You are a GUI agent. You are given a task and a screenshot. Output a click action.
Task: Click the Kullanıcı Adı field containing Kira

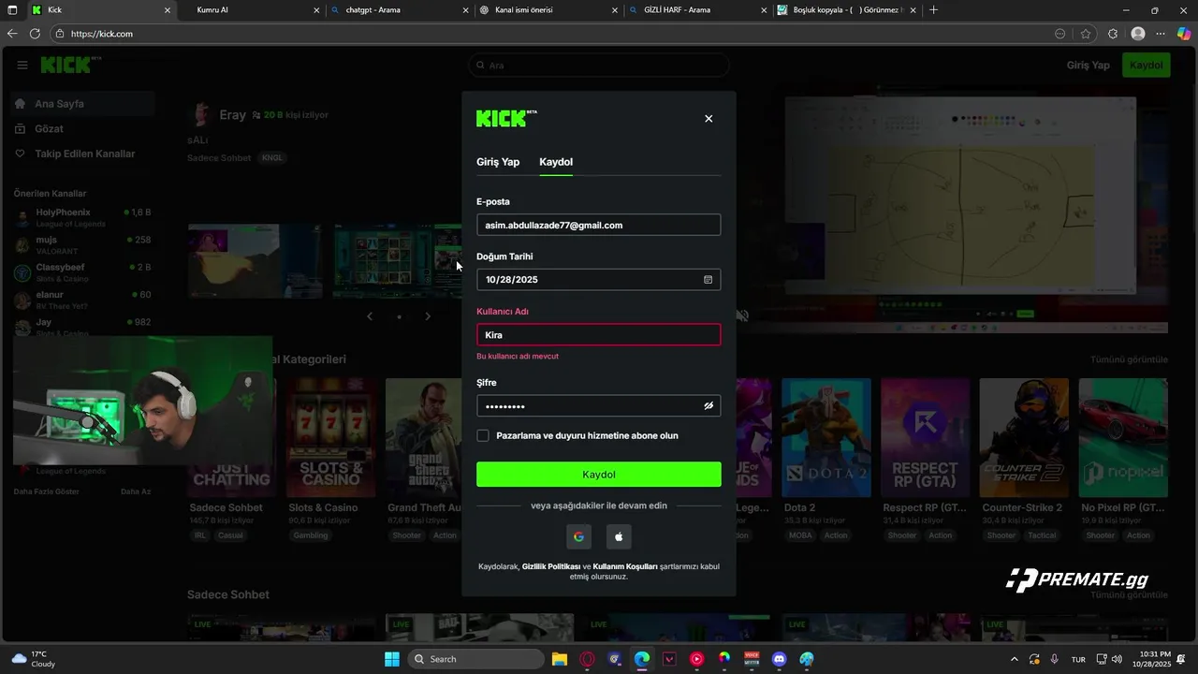point(599,334)
